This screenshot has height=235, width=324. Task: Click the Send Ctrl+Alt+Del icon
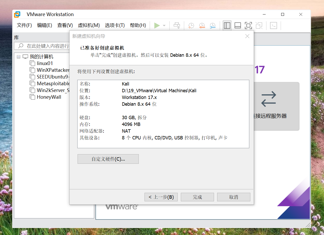click(x=177, y=25)
